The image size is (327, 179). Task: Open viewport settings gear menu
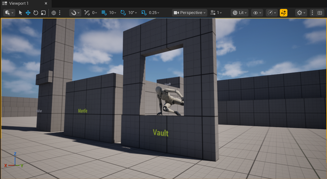click(301, 13)
